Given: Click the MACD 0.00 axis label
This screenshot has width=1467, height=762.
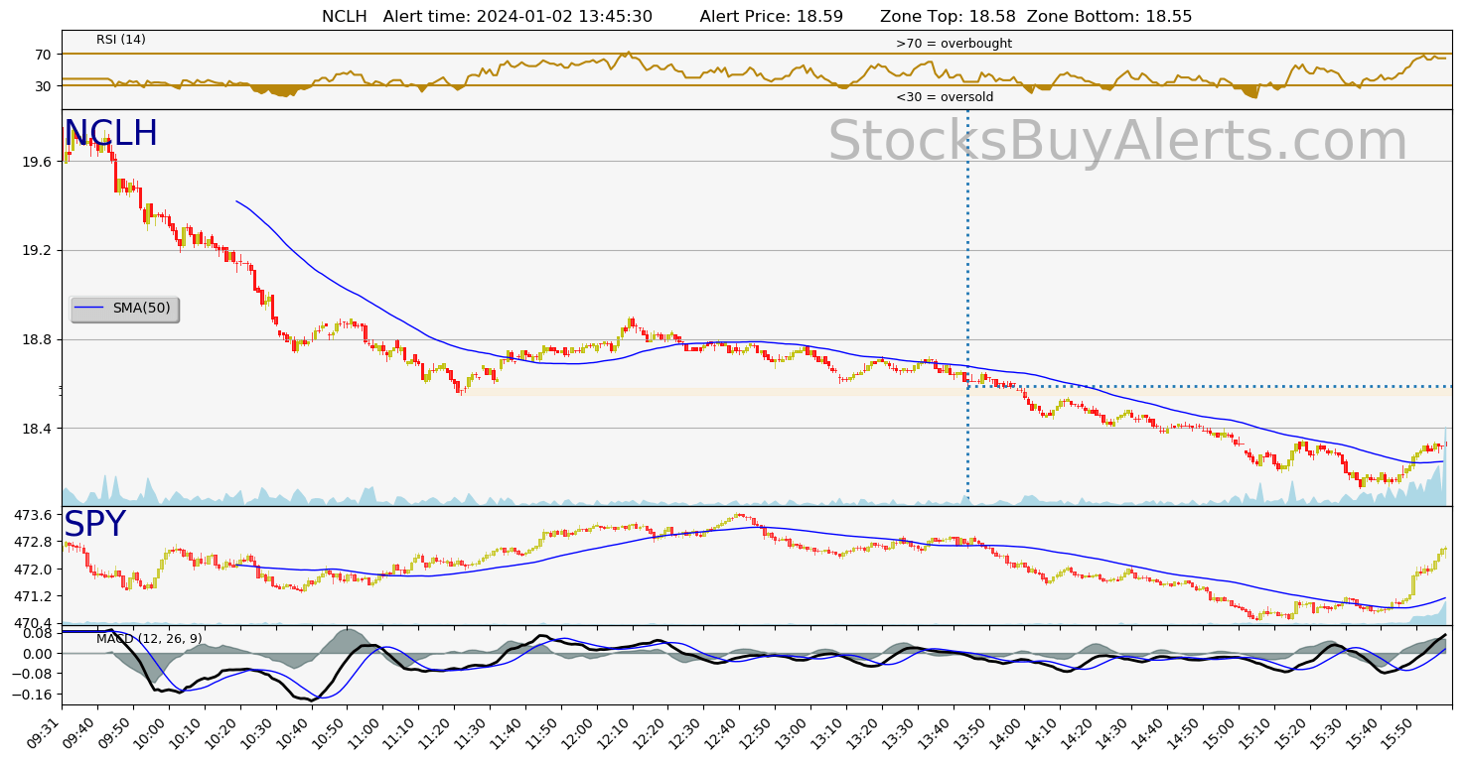Looking at the screenshot, I should pyautogui.click(x=38, y=654).
